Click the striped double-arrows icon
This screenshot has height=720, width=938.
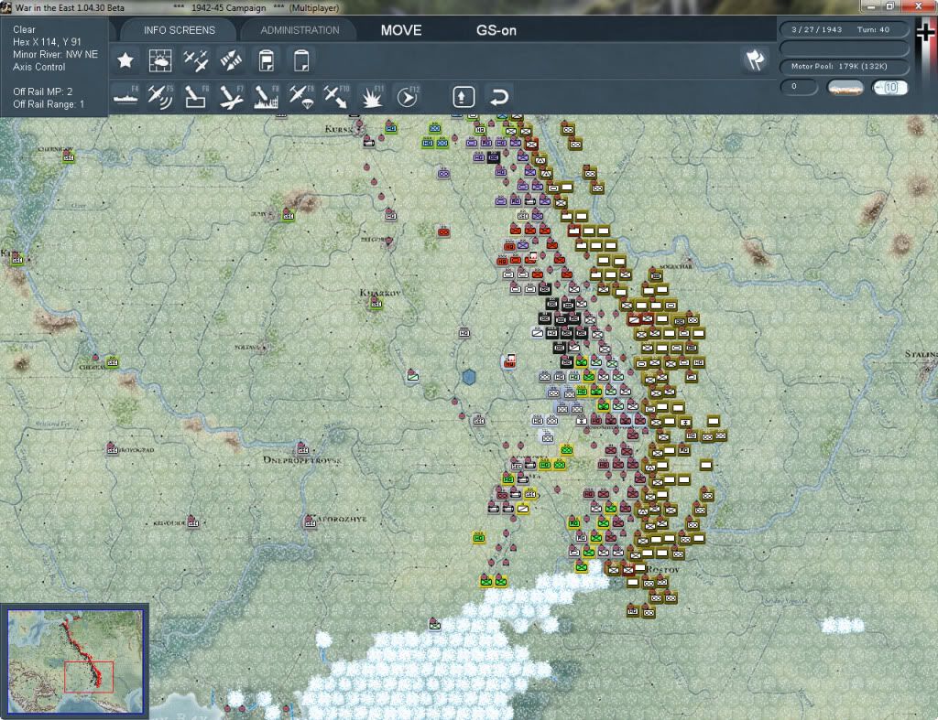click(x=231, y=60)
